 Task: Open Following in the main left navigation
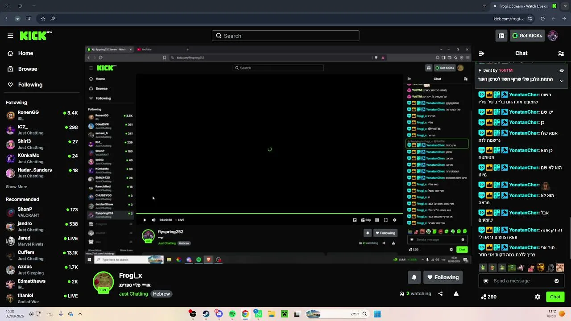pos(30,85)
